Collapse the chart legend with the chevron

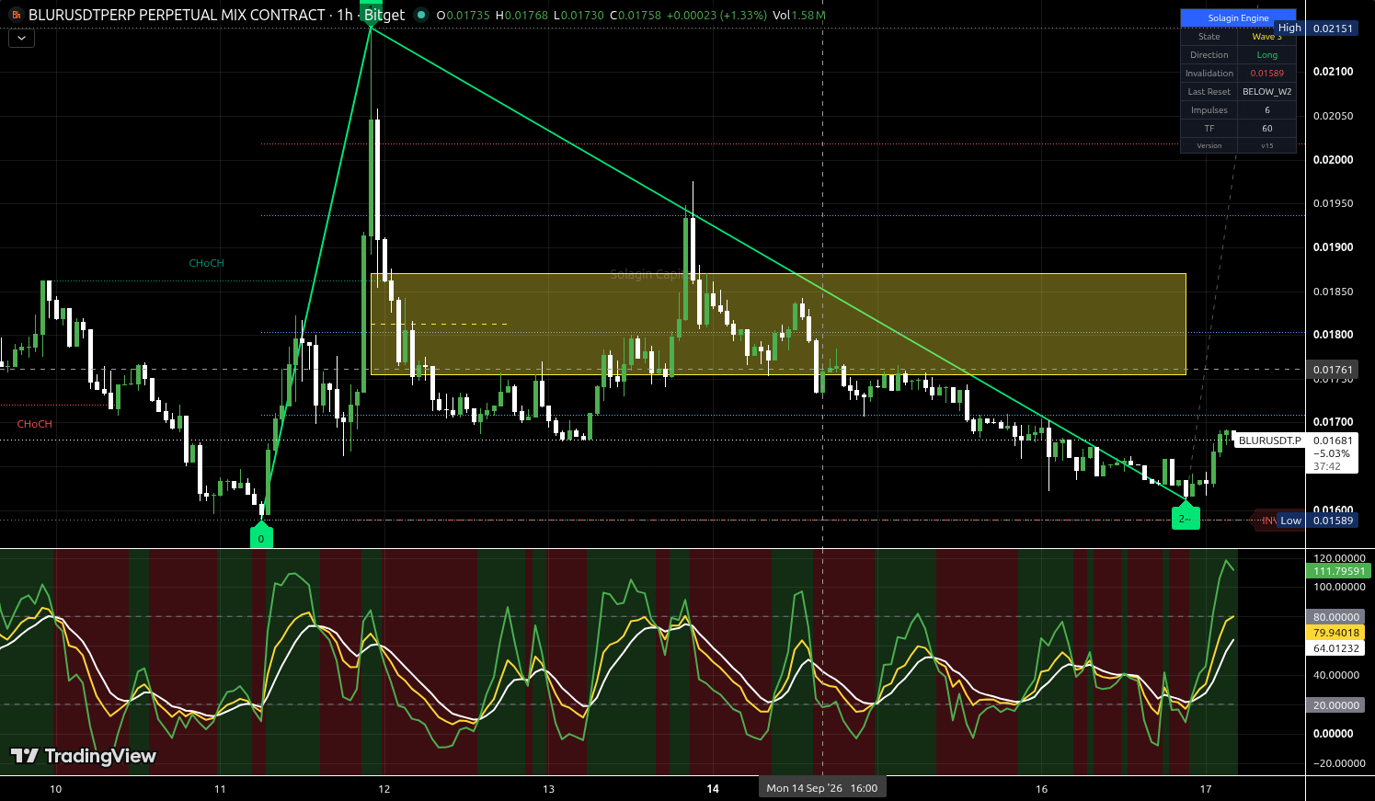21,39
